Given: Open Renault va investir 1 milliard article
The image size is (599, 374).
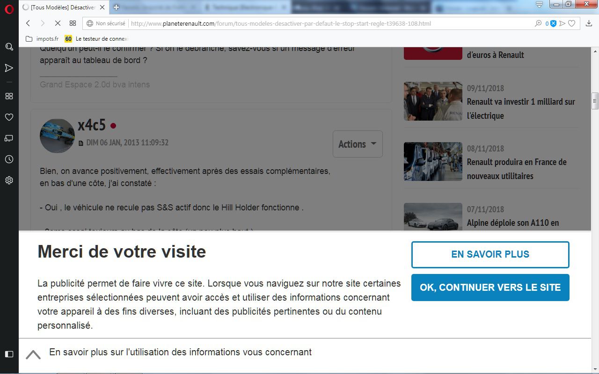Looking at the screenshot, I should [x=521, y=108].
